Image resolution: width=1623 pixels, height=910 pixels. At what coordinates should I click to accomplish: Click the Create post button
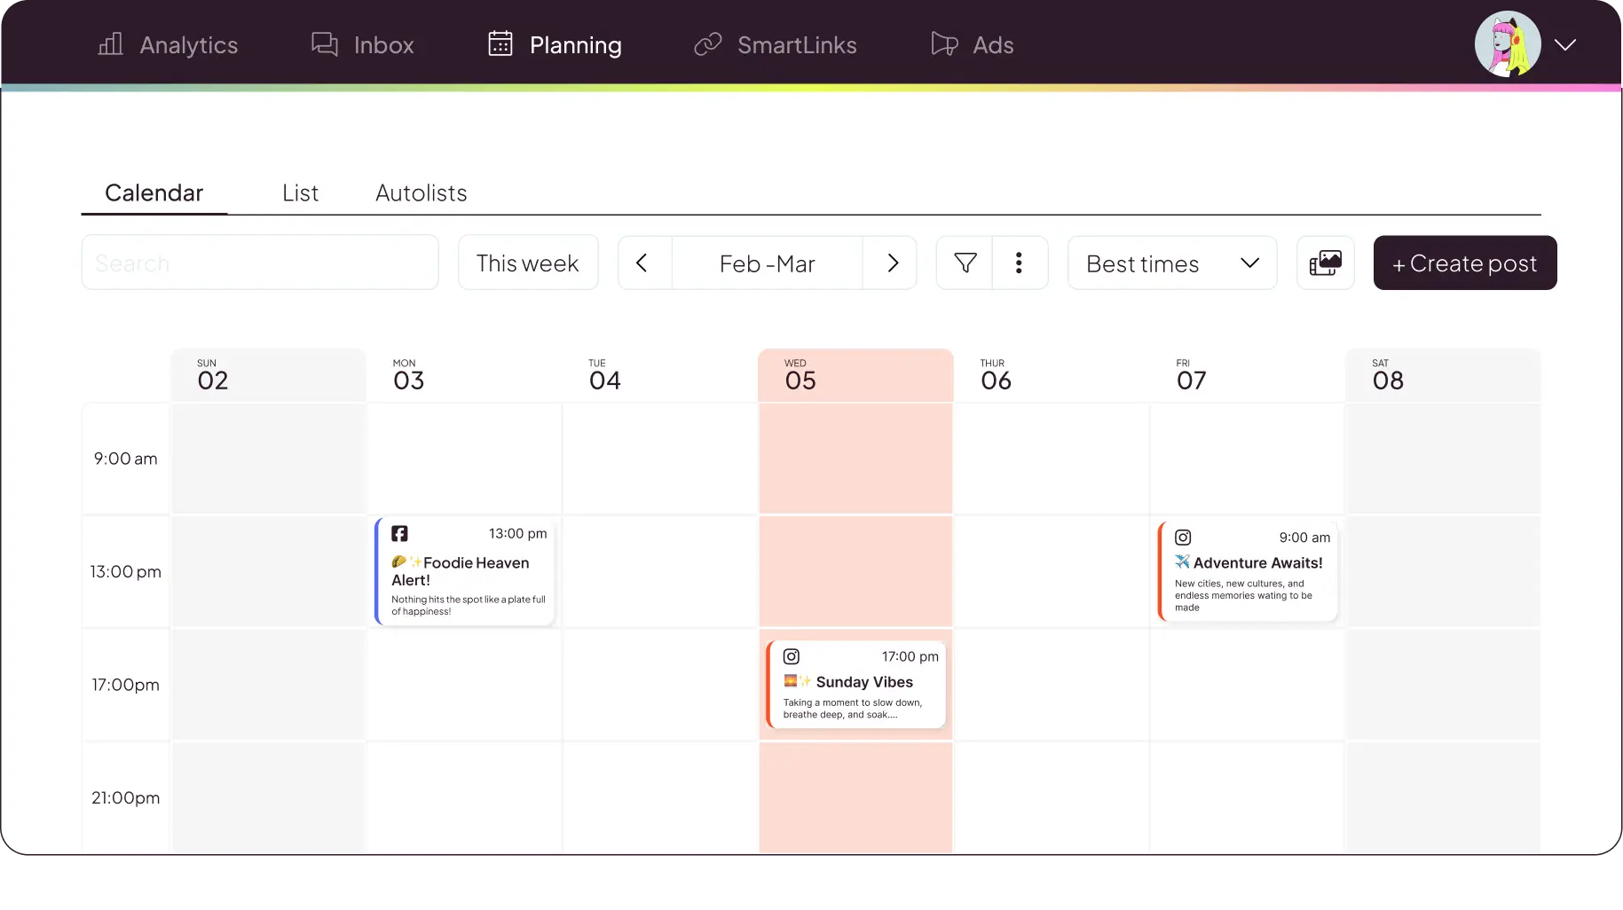pyautogui.click(x=1464, y=263)
